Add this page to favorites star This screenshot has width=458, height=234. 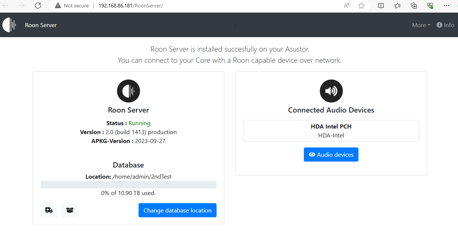(x=361, y=6)
